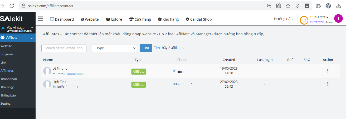Open the Dashboard menu
This screenshot has width=346, height=119.
pos(62,19)
